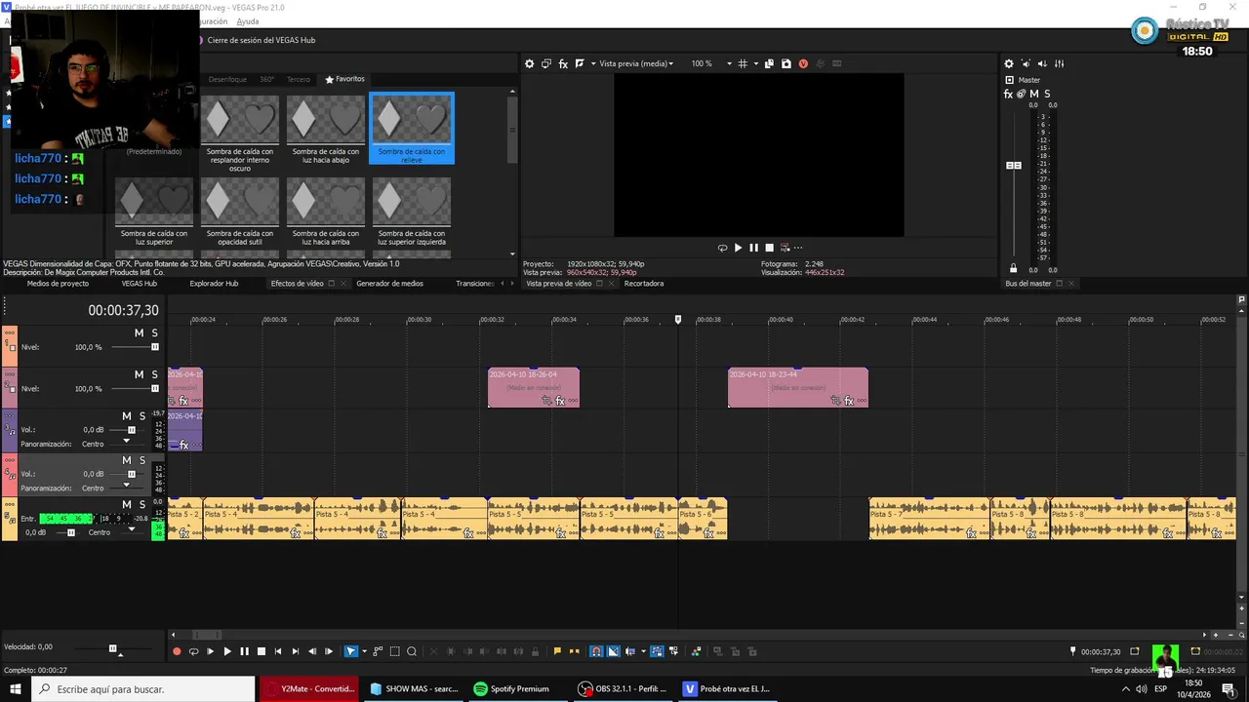The height and width of the screenshot is (702, 1249).
Task: Close the Efectos de vídeo panel tab
Action: coord(343,284)
